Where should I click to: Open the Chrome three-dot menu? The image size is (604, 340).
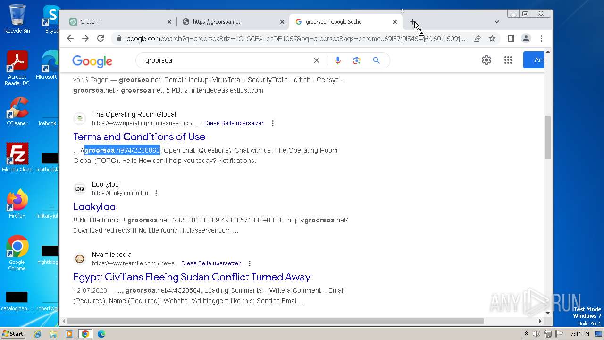pyautogui.click(x=541, y=39)
